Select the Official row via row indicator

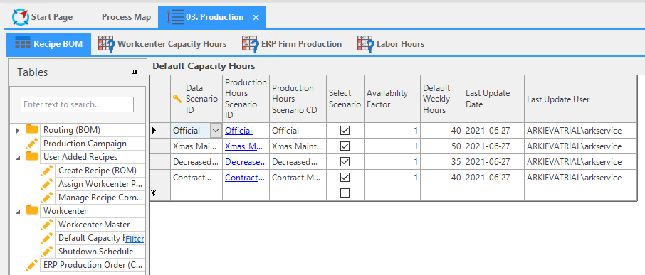[x=159, y=131]
